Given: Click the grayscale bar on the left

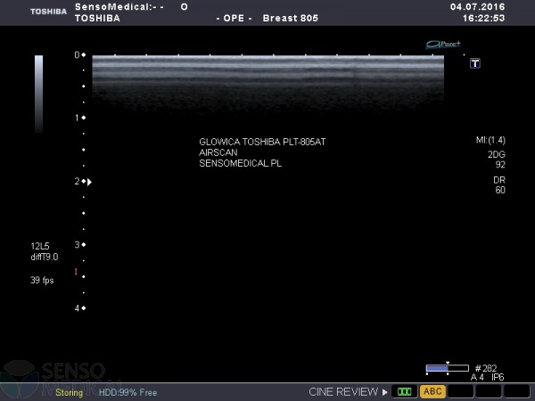Looking at the screenshot, I should (x=38, y=94).
